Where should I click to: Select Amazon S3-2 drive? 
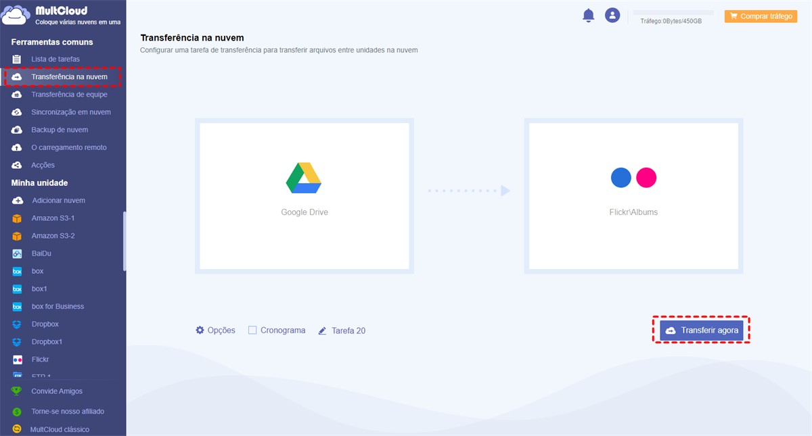click(x=53, y=236)
